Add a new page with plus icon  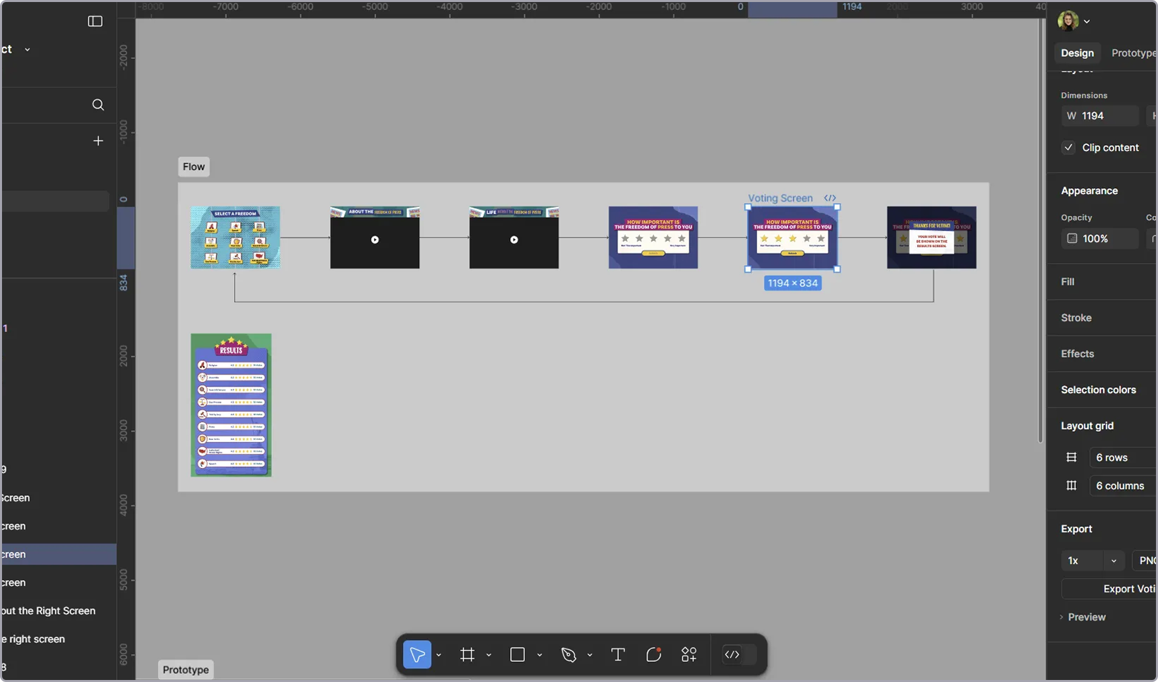pos(98,141)
